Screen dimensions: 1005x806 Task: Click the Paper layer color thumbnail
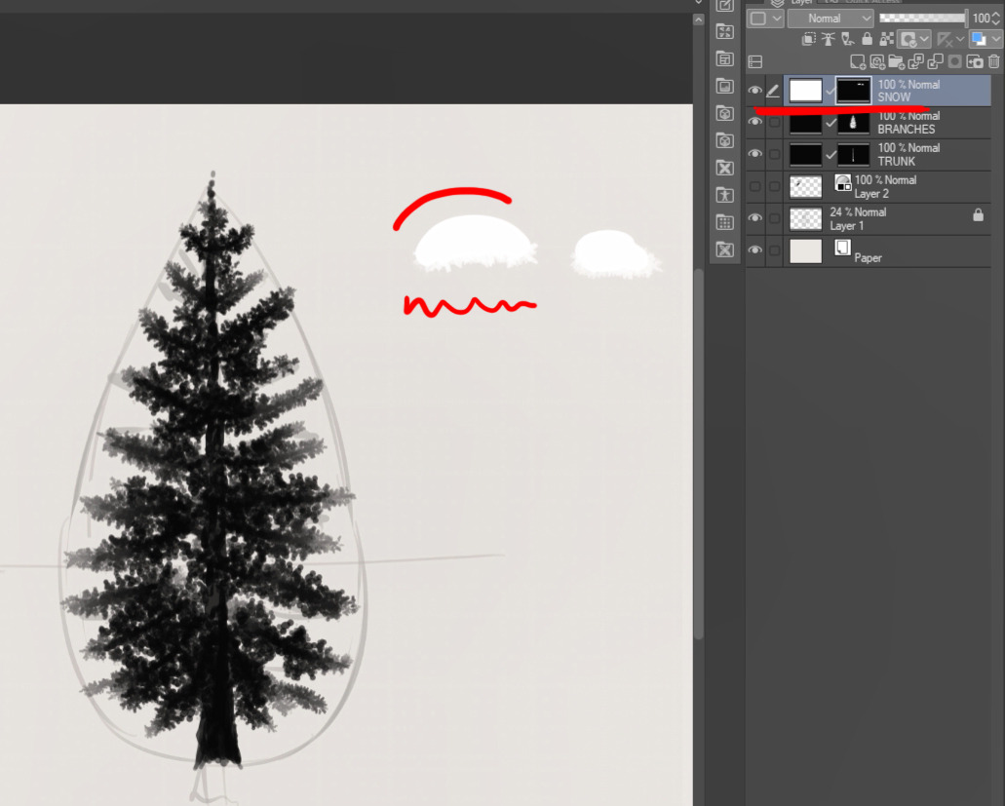tap(806, 250)
